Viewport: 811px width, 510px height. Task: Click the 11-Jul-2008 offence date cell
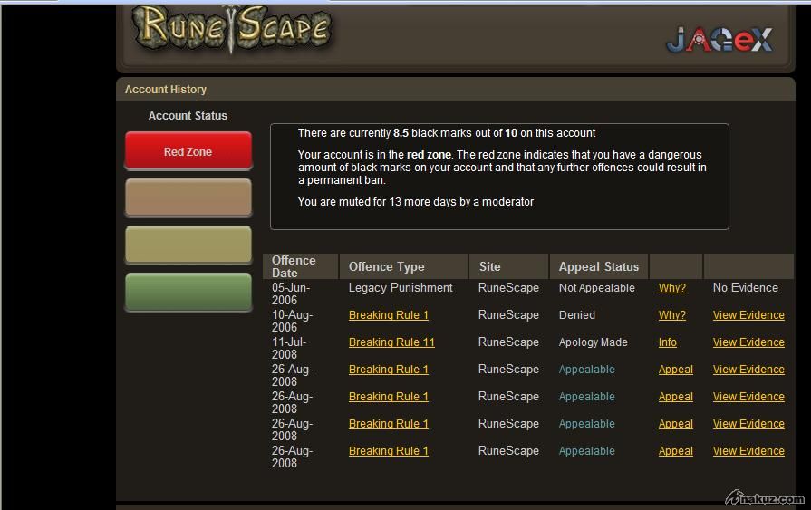(x=290, y=348)
